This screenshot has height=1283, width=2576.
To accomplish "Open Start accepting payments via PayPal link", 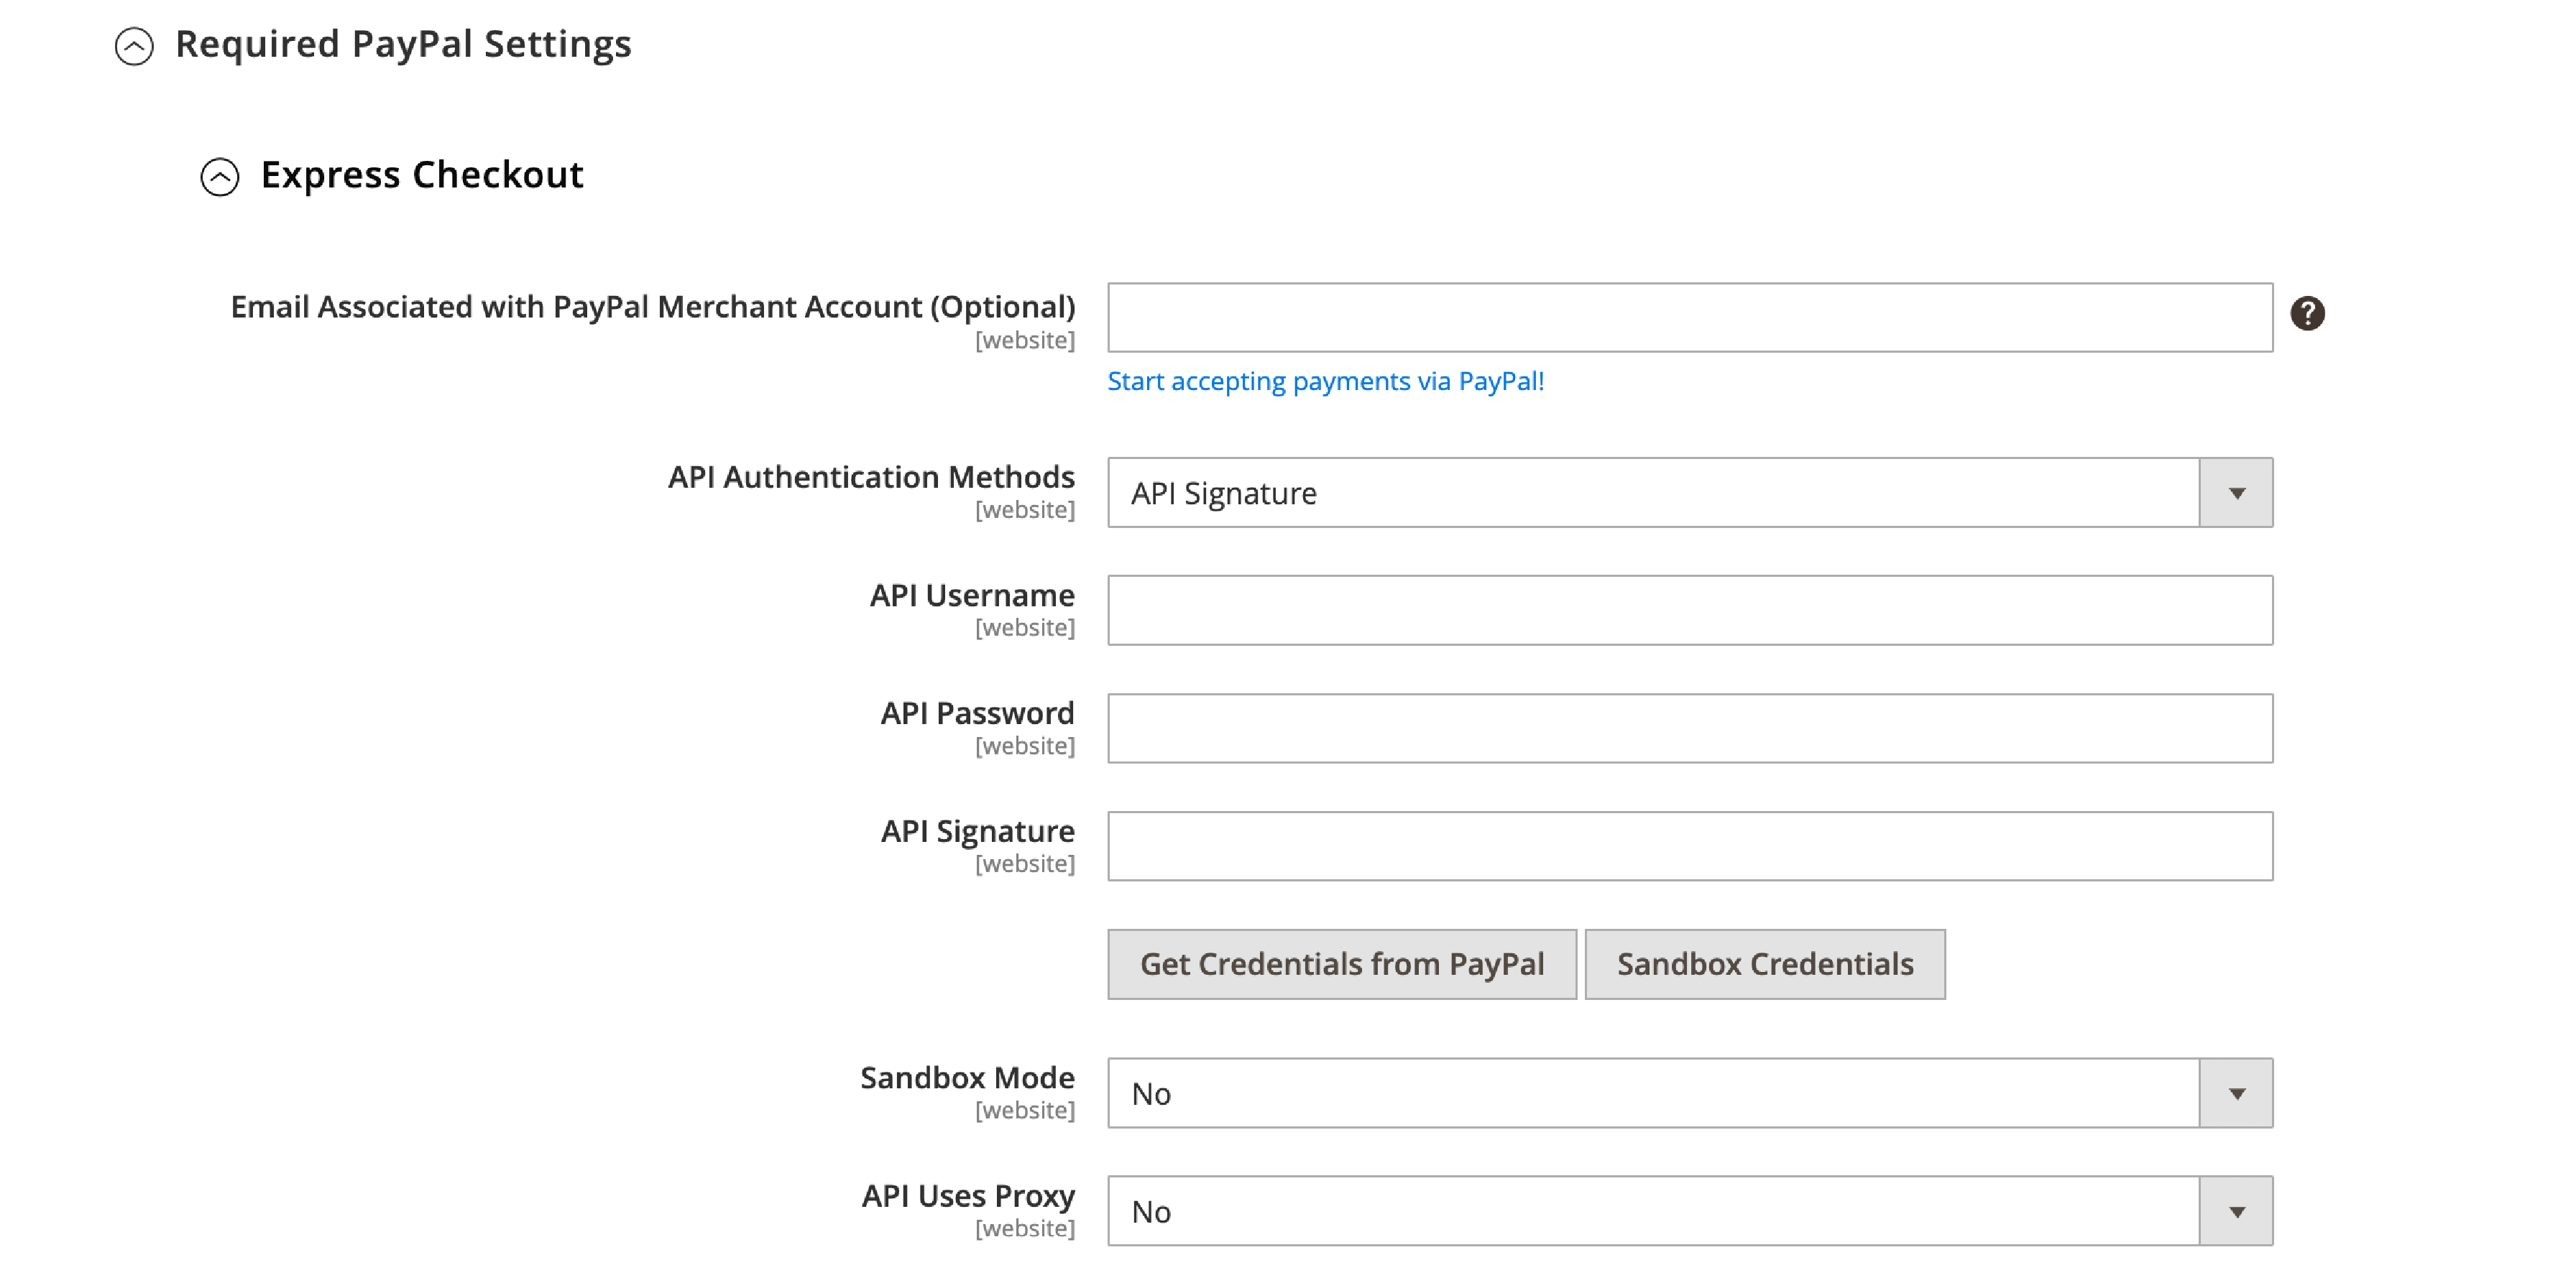I will pos(1326,381).
